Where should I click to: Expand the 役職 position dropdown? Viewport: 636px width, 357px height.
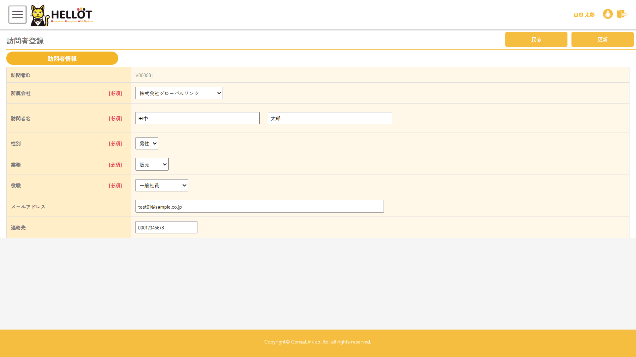pyautogui.click(x=162, y=185)
